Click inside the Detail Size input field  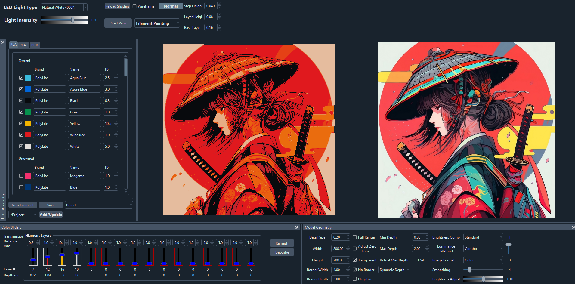tap(339, 237)
